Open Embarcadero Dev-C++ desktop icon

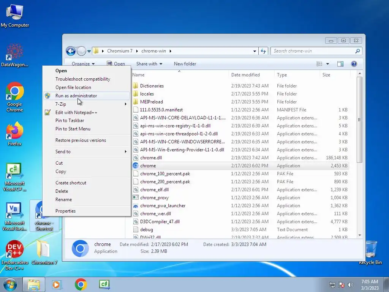pyautogui.click(x=15, y=255)
